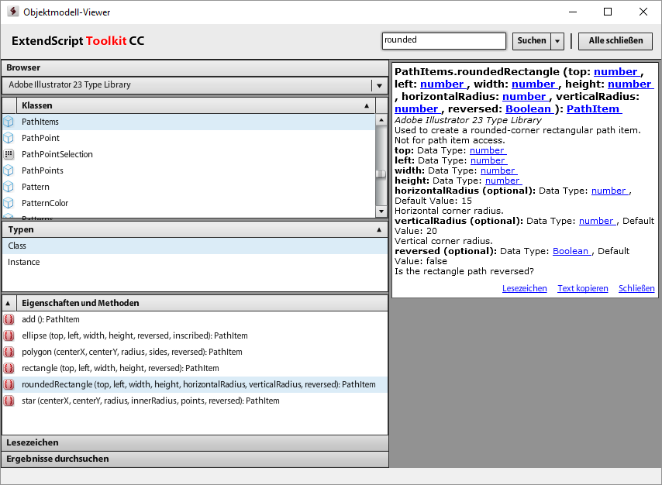Follow the number link after 'top: Data Type'
662x485 pixels.
pos(488,150)
